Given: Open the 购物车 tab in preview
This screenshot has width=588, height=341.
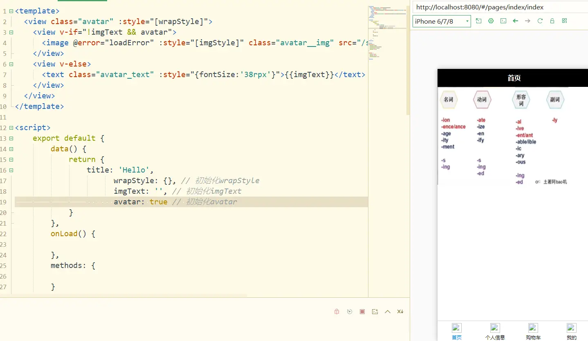Looking at the screenshot, I should click(x=533, y=332).
